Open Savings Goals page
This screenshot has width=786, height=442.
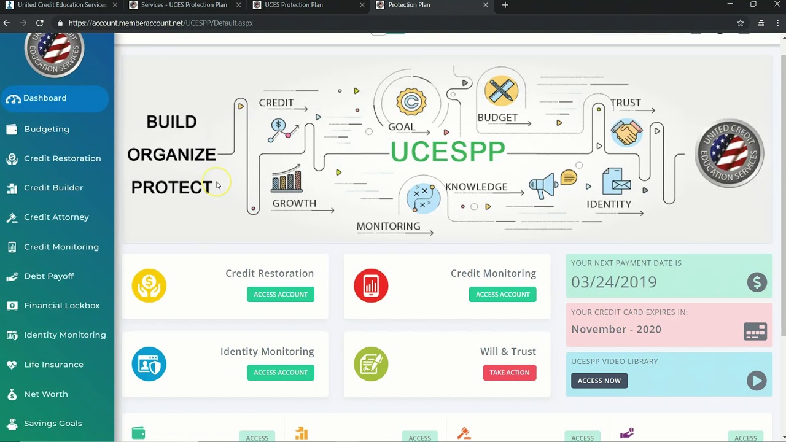coord(52,424)
